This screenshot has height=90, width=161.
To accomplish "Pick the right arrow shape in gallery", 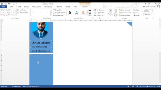I will 2,15.
